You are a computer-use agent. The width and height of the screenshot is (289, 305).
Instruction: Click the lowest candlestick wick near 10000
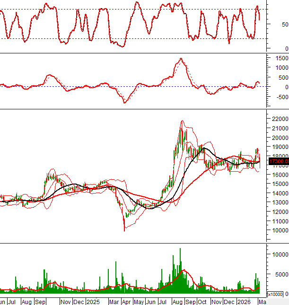(124, 231)
